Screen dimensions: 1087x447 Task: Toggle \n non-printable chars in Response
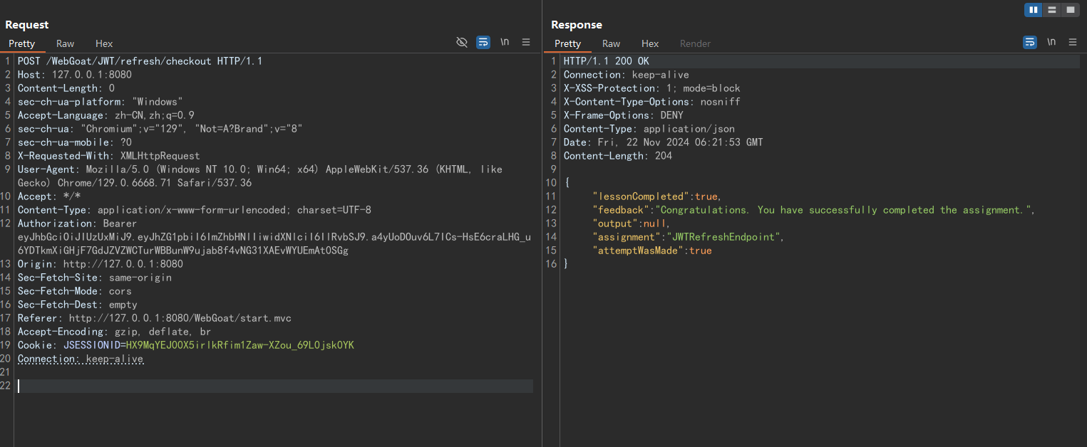point(1051,42)
